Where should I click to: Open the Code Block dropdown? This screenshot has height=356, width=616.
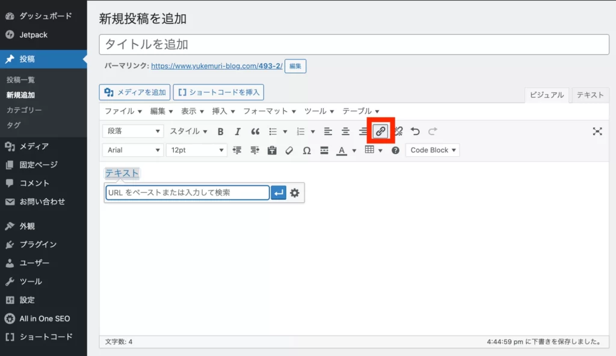click(x=433, y=150)
